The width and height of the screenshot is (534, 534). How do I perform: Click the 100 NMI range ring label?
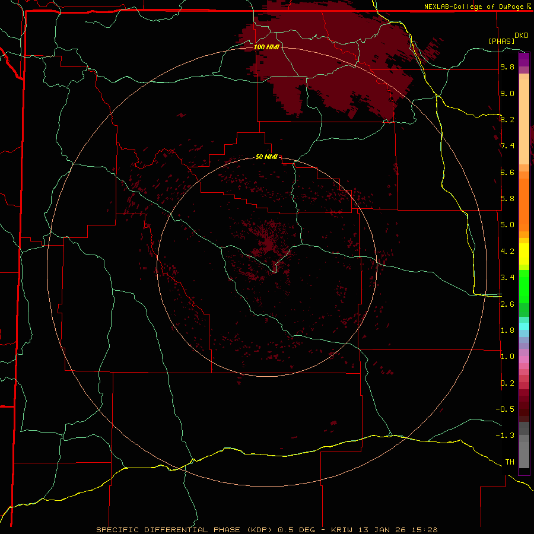click(266, 47)
